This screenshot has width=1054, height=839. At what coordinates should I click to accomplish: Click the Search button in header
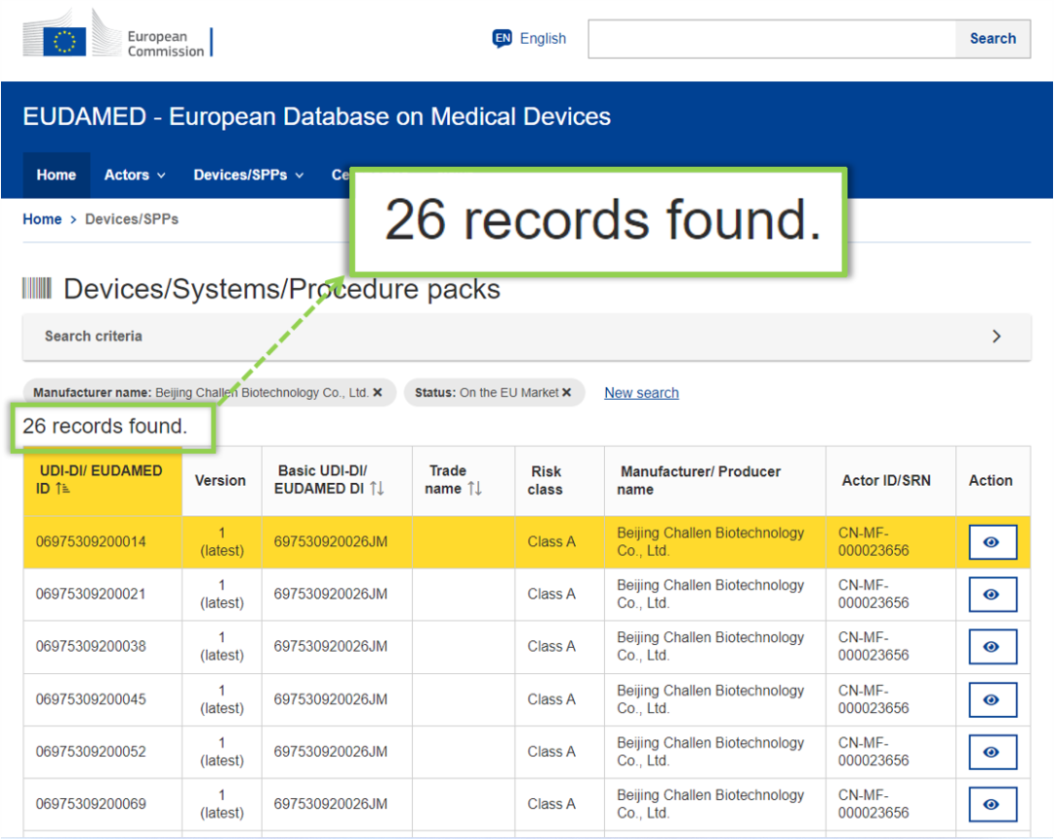pyautogui.click(x=993, y=39)
